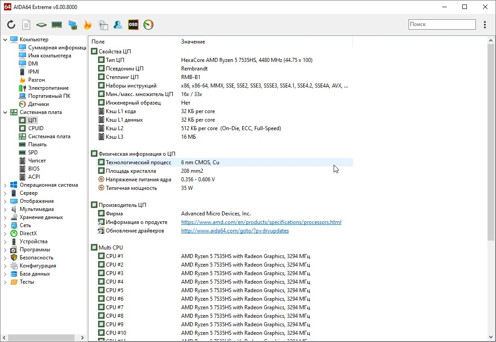Screen dimensions: 496x342
Task: Expand the Сервер tree node
Action: click(x=5, y=193)
